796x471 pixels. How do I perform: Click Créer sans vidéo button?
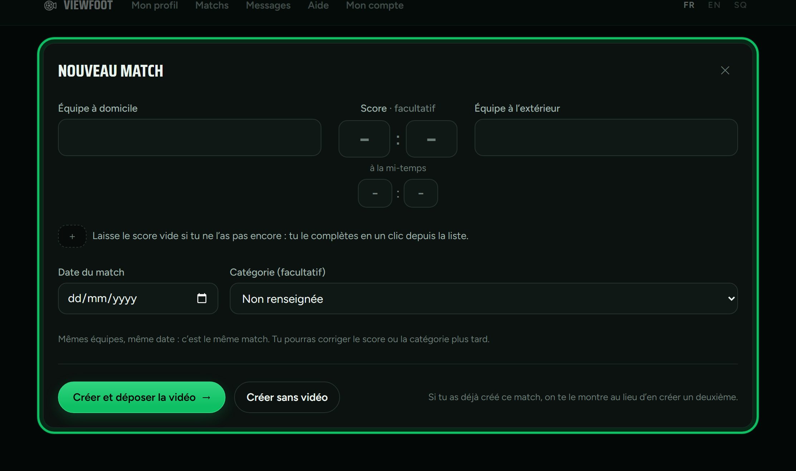pos(287,397)
